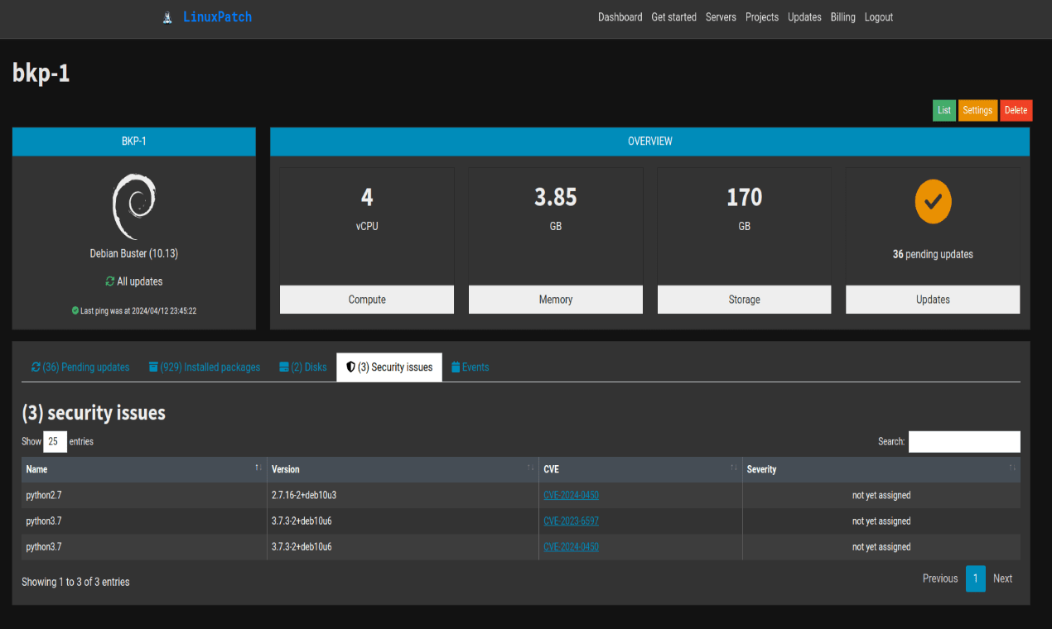The width and height of the screenshot is (1052, 629).
Task: Open CVE-2023-6597 link
Action: click(x=571, y=521)
